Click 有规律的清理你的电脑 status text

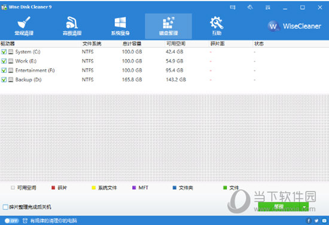53,221
